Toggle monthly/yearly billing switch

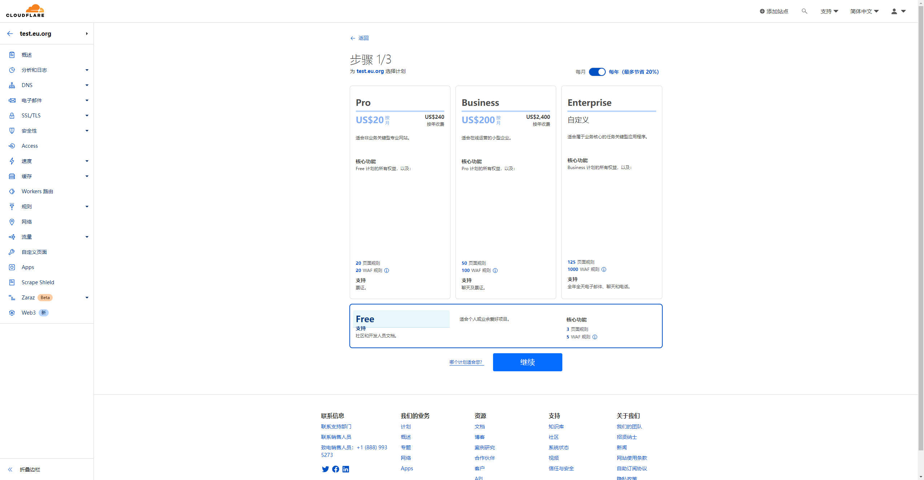point(597,72)
